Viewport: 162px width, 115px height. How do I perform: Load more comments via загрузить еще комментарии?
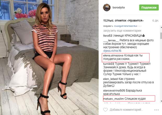pos(122,31)
